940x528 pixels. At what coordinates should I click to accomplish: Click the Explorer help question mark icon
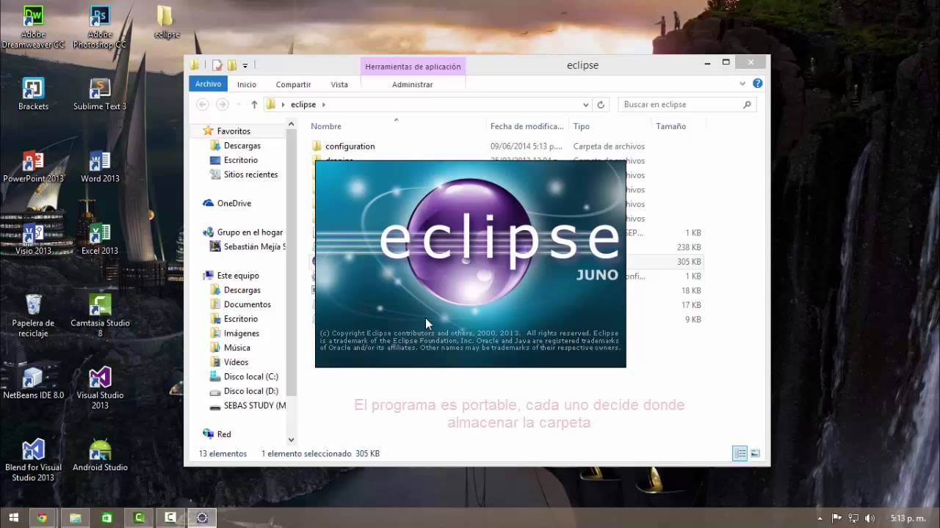[757, 84]
